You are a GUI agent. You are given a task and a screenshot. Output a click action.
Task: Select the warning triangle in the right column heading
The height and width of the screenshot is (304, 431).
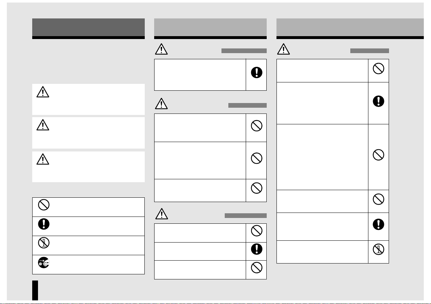click(x=283, y=49)
